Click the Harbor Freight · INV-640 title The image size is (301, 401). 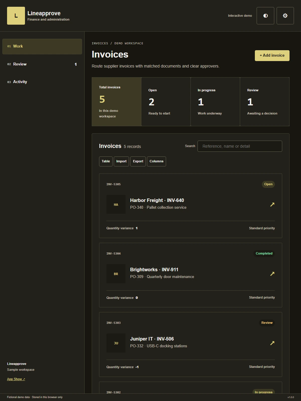(157, 200)
